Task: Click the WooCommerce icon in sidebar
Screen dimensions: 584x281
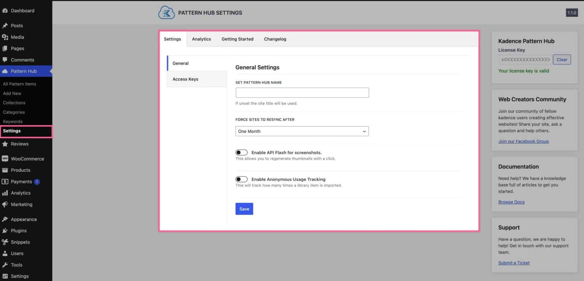Action: click(5, 159)
